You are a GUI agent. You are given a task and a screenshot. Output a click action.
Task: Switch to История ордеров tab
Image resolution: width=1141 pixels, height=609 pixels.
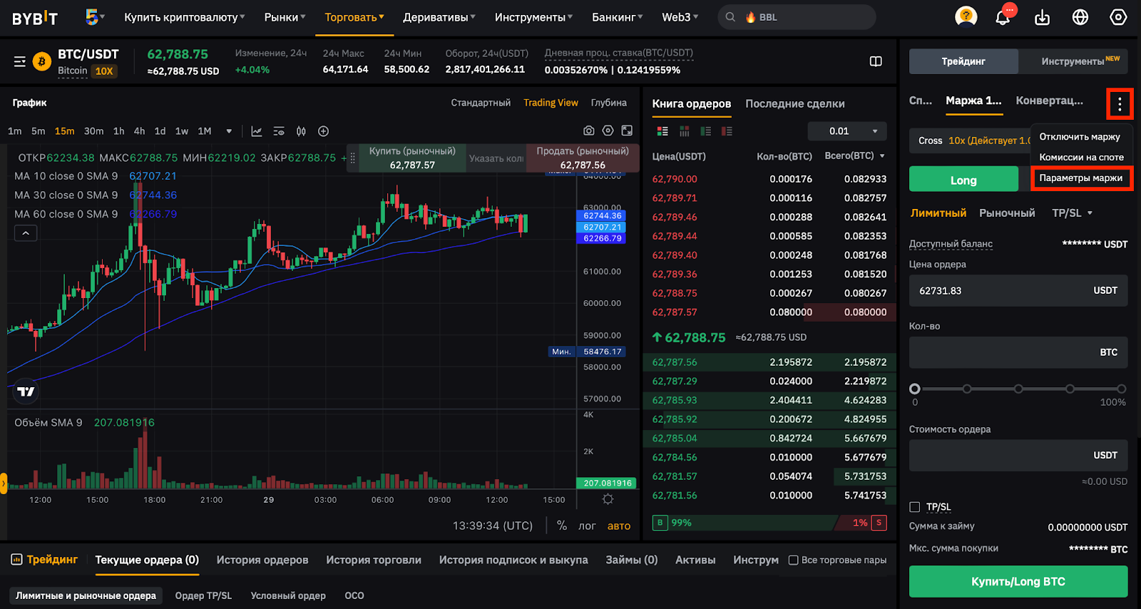[262, 560]
